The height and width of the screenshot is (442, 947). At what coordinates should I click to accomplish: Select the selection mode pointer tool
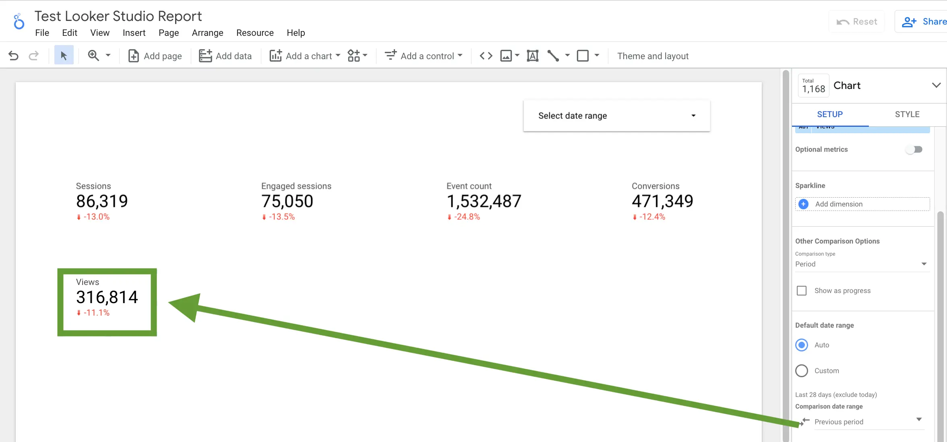[x=64, y=56]
